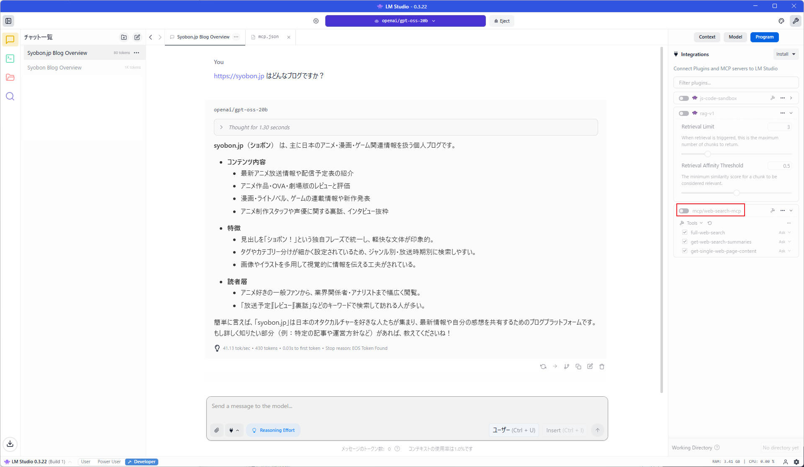804x467 pixels.
Task: Branch the conversation from this message
Action: (567, 367)
